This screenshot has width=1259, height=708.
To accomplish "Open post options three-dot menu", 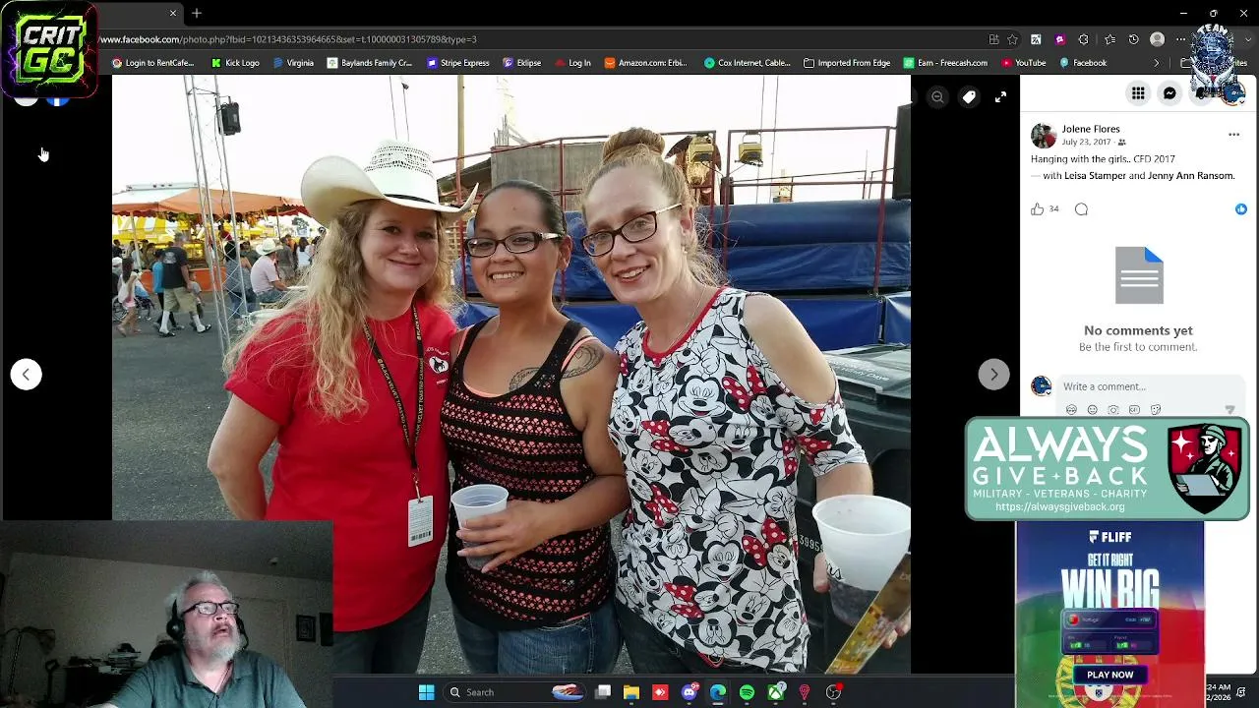I will [x=1233, y=135].
